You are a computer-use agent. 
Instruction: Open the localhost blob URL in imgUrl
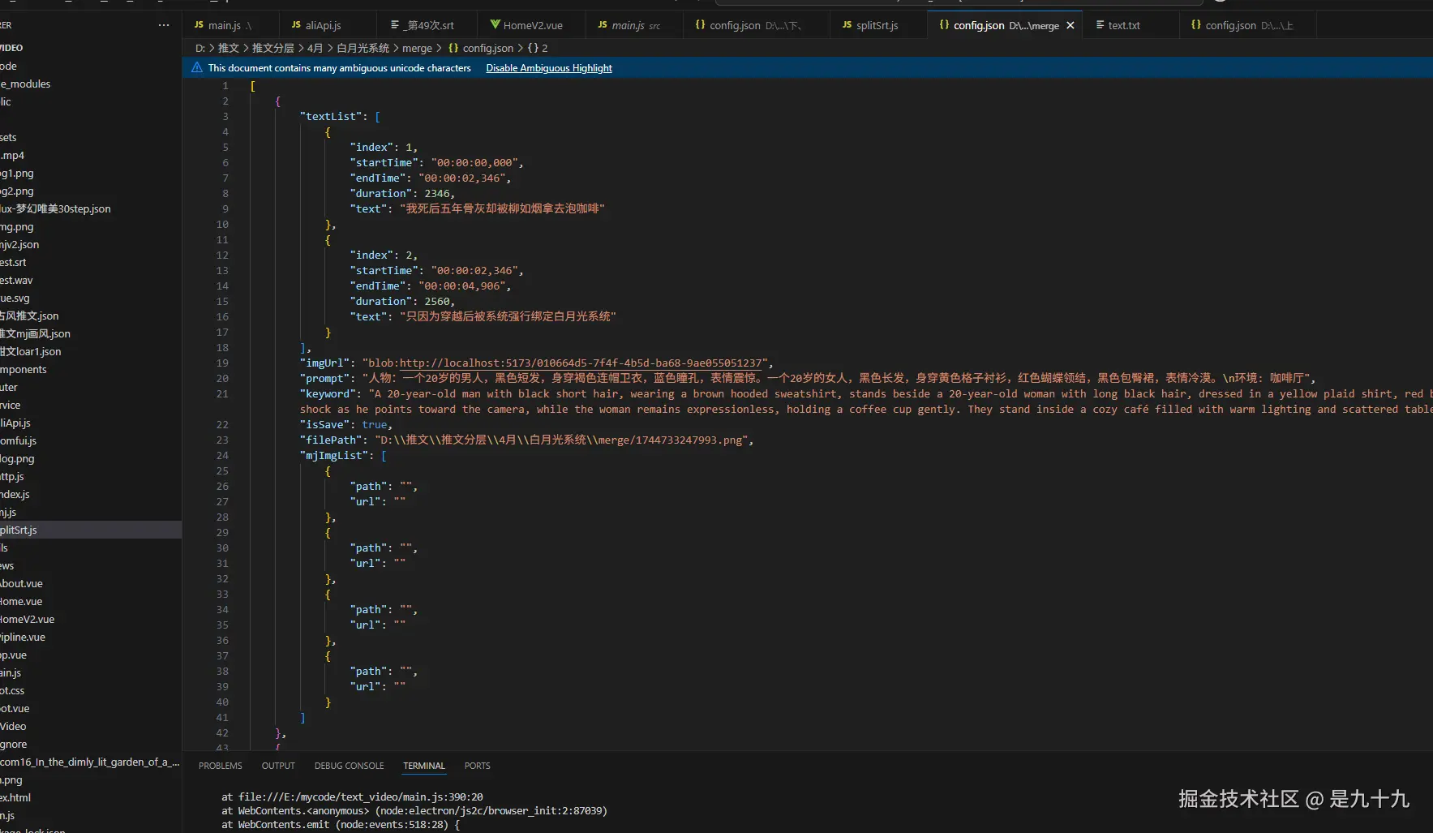point(581,363)
